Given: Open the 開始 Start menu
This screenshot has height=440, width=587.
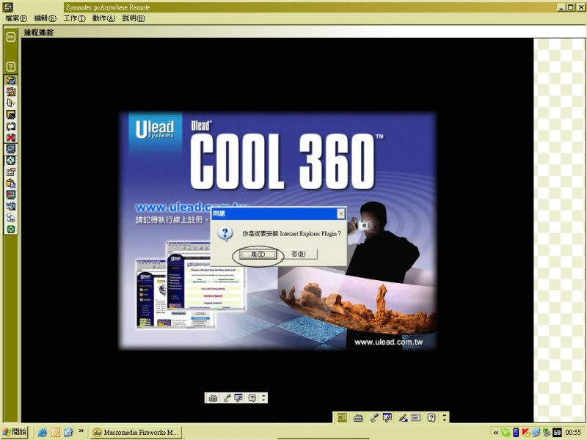Looking at the screenshot, I should pyautogui.click(x=14, y=432).
